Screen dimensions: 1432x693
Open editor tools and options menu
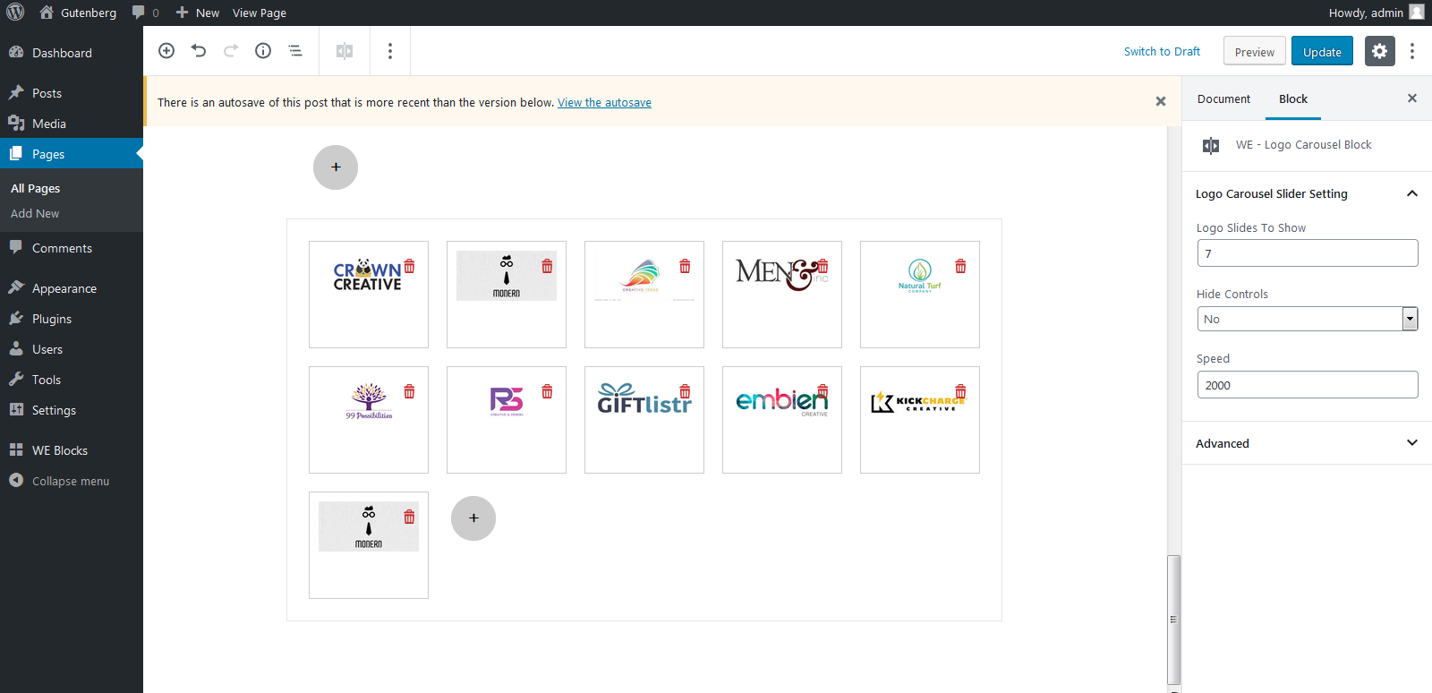click(x=1412, y=51)
